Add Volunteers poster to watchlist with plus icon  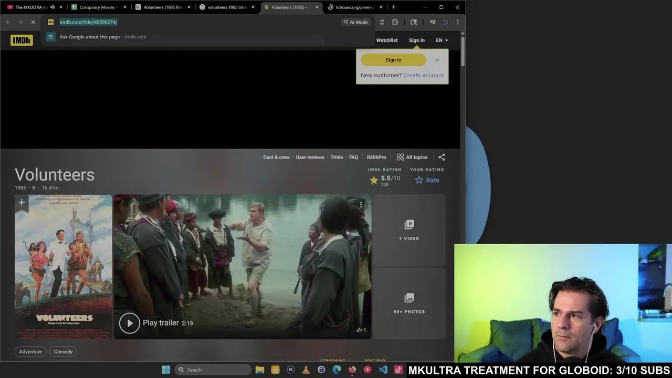coord(22,202)
